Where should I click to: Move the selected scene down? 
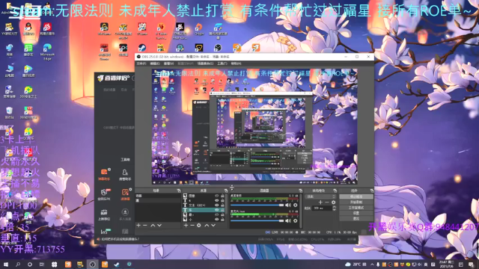click(159, 226)
